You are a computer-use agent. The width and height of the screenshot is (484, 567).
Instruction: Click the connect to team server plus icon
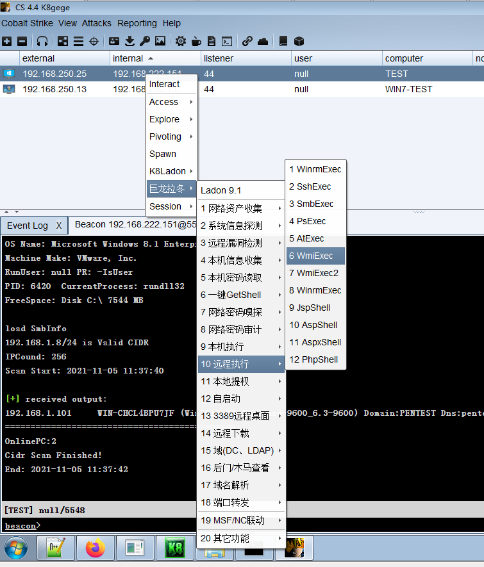pyautogui.click(x=6, y=41)
